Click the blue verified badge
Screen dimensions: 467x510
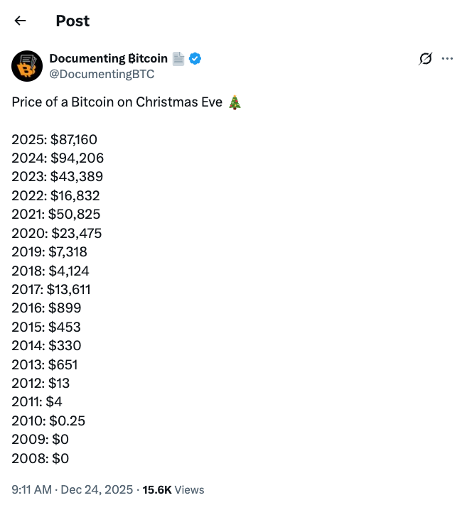(x=195, y=59)
